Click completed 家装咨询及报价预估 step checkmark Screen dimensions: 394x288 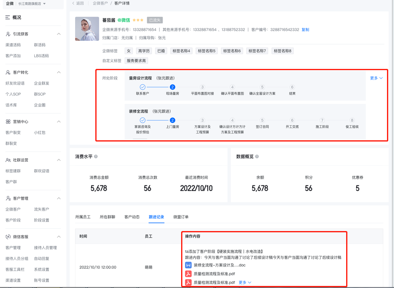point(142,120)
